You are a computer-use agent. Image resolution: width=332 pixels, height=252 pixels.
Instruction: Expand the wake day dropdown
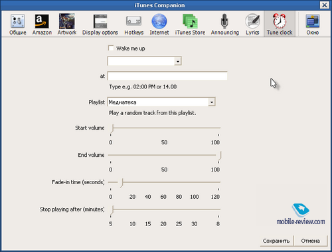click(x=178, y=61)
